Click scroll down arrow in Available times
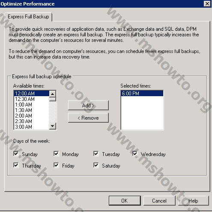212x212 pixels. click(x=53, y=126)
